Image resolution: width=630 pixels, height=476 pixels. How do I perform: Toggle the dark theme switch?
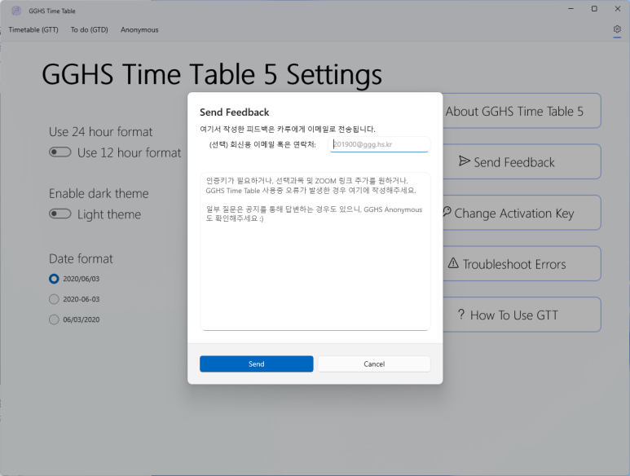[59, 214]
